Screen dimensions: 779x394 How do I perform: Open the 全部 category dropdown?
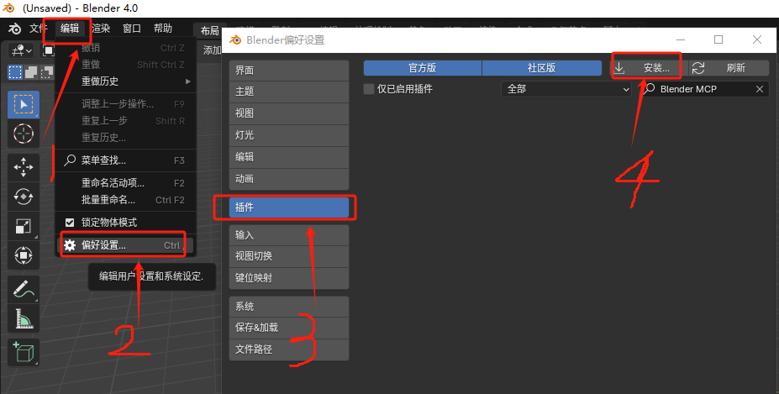(x=566, y=89)
